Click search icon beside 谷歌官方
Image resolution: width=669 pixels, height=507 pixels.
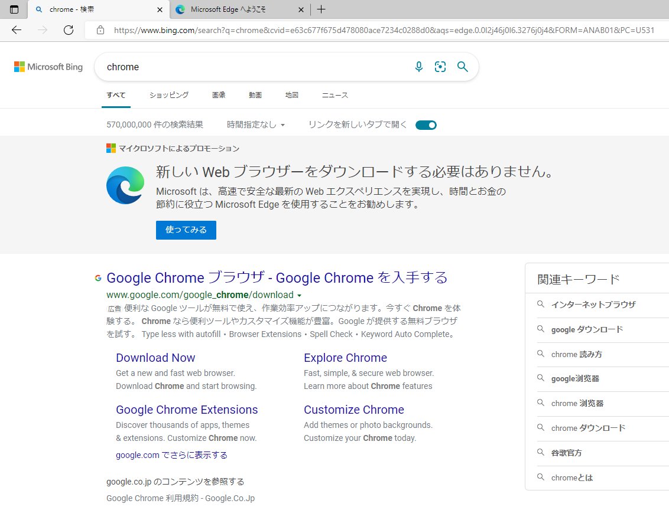[541, 452]
